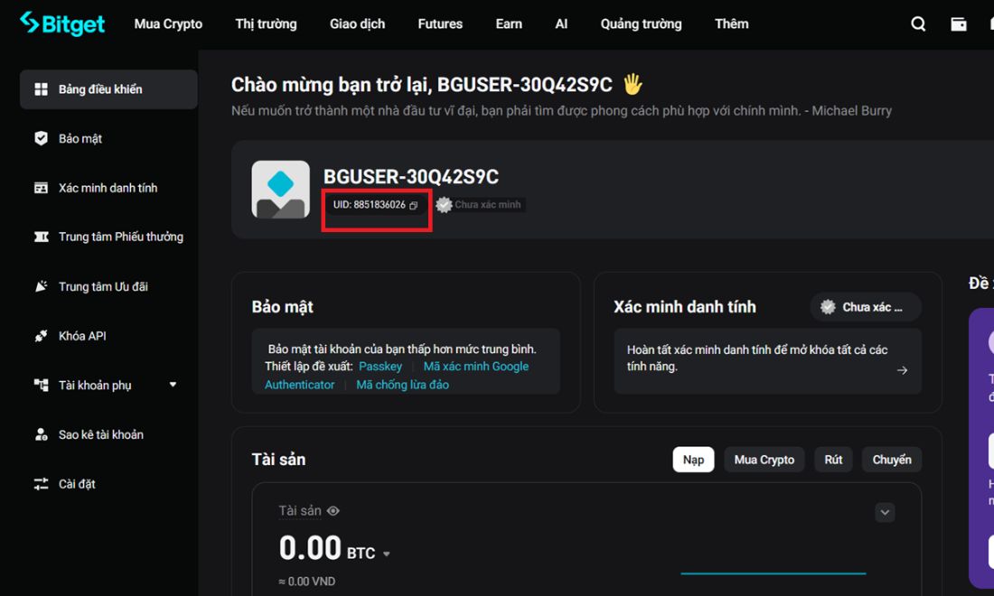Open Mã chống lừa đảo link

(x=402, y=385)
